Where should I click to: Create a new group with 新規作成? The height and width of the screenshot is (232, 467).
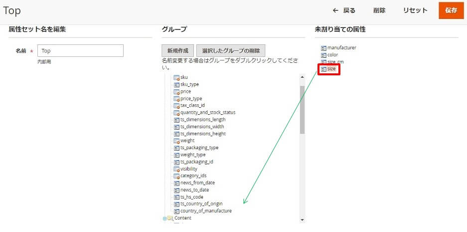[x=178, y=51]
